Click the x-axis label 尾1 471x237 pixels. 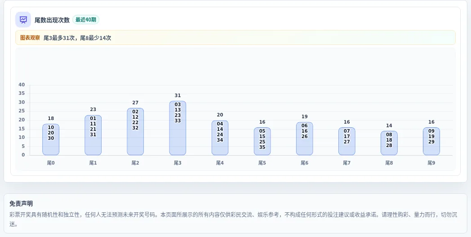point(93,163)
